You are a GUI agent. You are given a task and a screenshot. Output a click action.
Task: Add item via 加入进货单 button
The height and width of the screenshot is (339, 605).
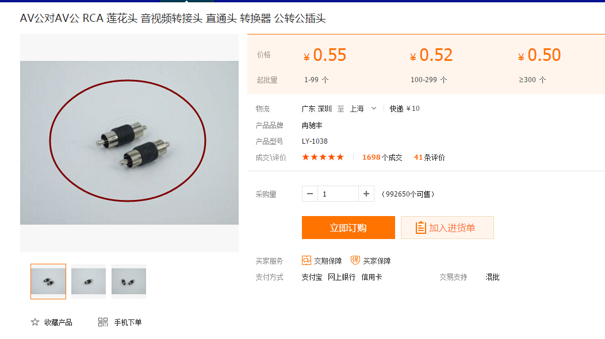(x=447, y=228)
